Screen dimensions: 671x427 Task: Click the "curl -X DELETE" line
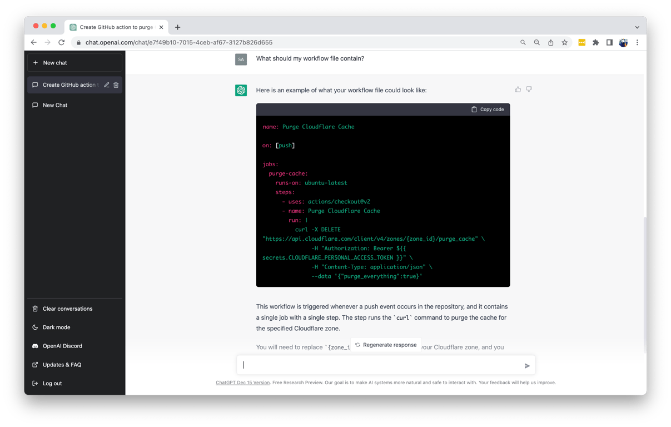(318, 230)
